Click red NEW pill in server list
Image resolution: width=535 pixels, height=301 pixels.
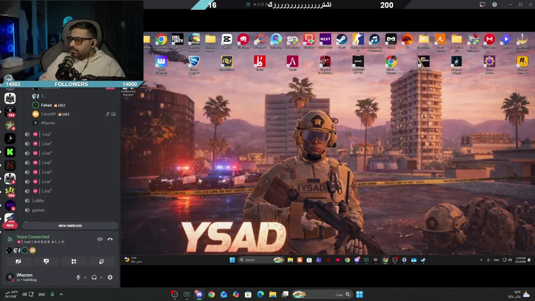click(x=10, y=225)
